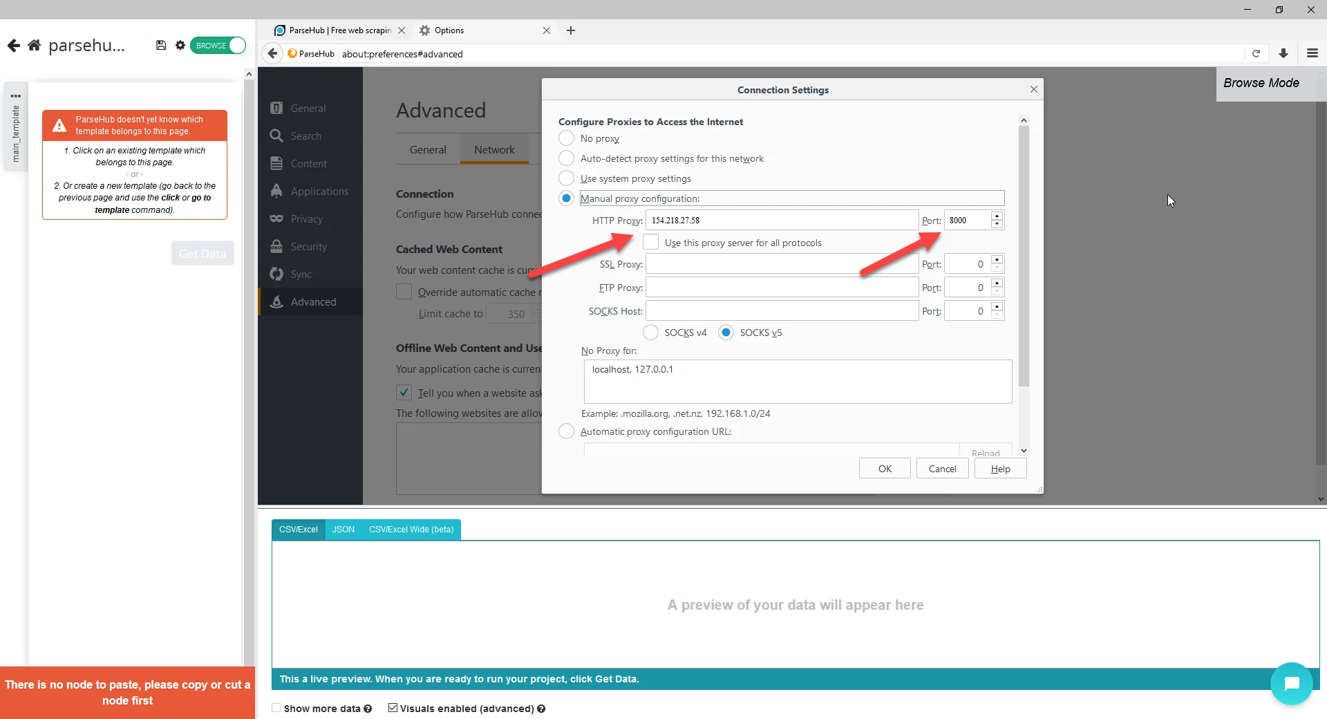This screenshot has height=719, width=1327.
Task: Open Sync preferences in the sidebar
Action: (x=310, y=274)
